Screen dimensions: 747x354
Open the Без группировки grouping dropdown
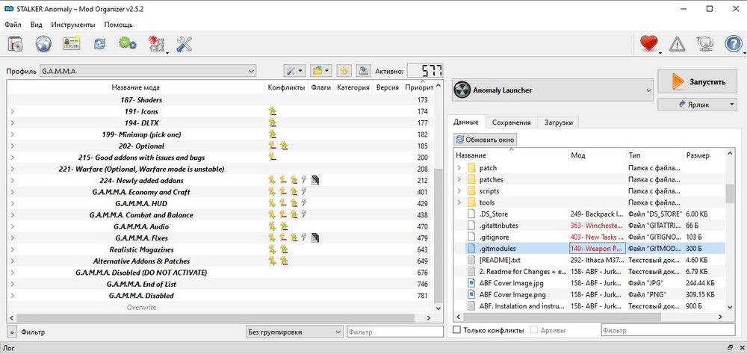(x=294, y=332)
